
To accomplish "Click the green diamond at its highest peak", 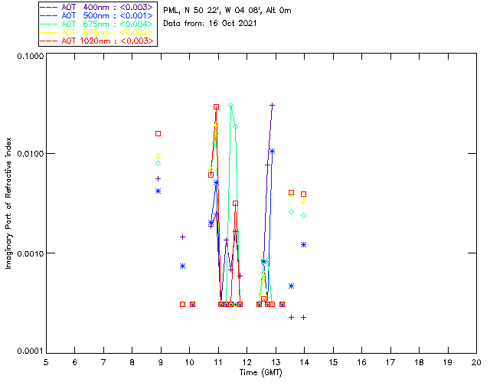I will 231,106.
